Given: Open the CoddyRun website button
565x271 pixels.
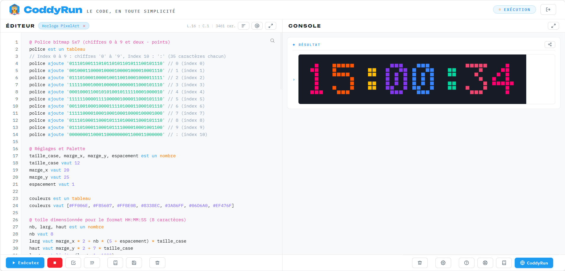Looking at the screenshot, I should [534, 263].
